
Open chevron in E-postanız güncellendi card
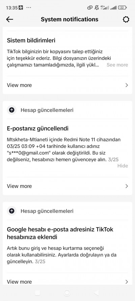coord(127,186)
